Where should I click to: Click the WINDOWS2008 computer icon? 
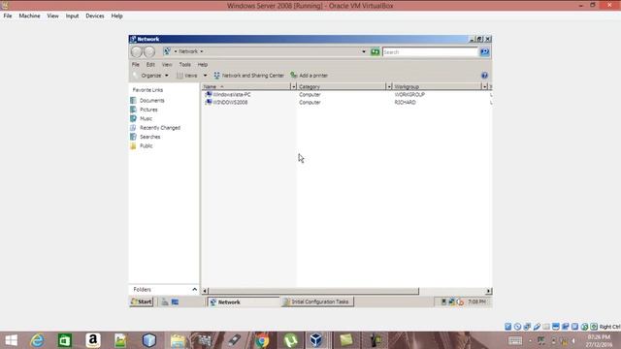[x=209, y=102]
